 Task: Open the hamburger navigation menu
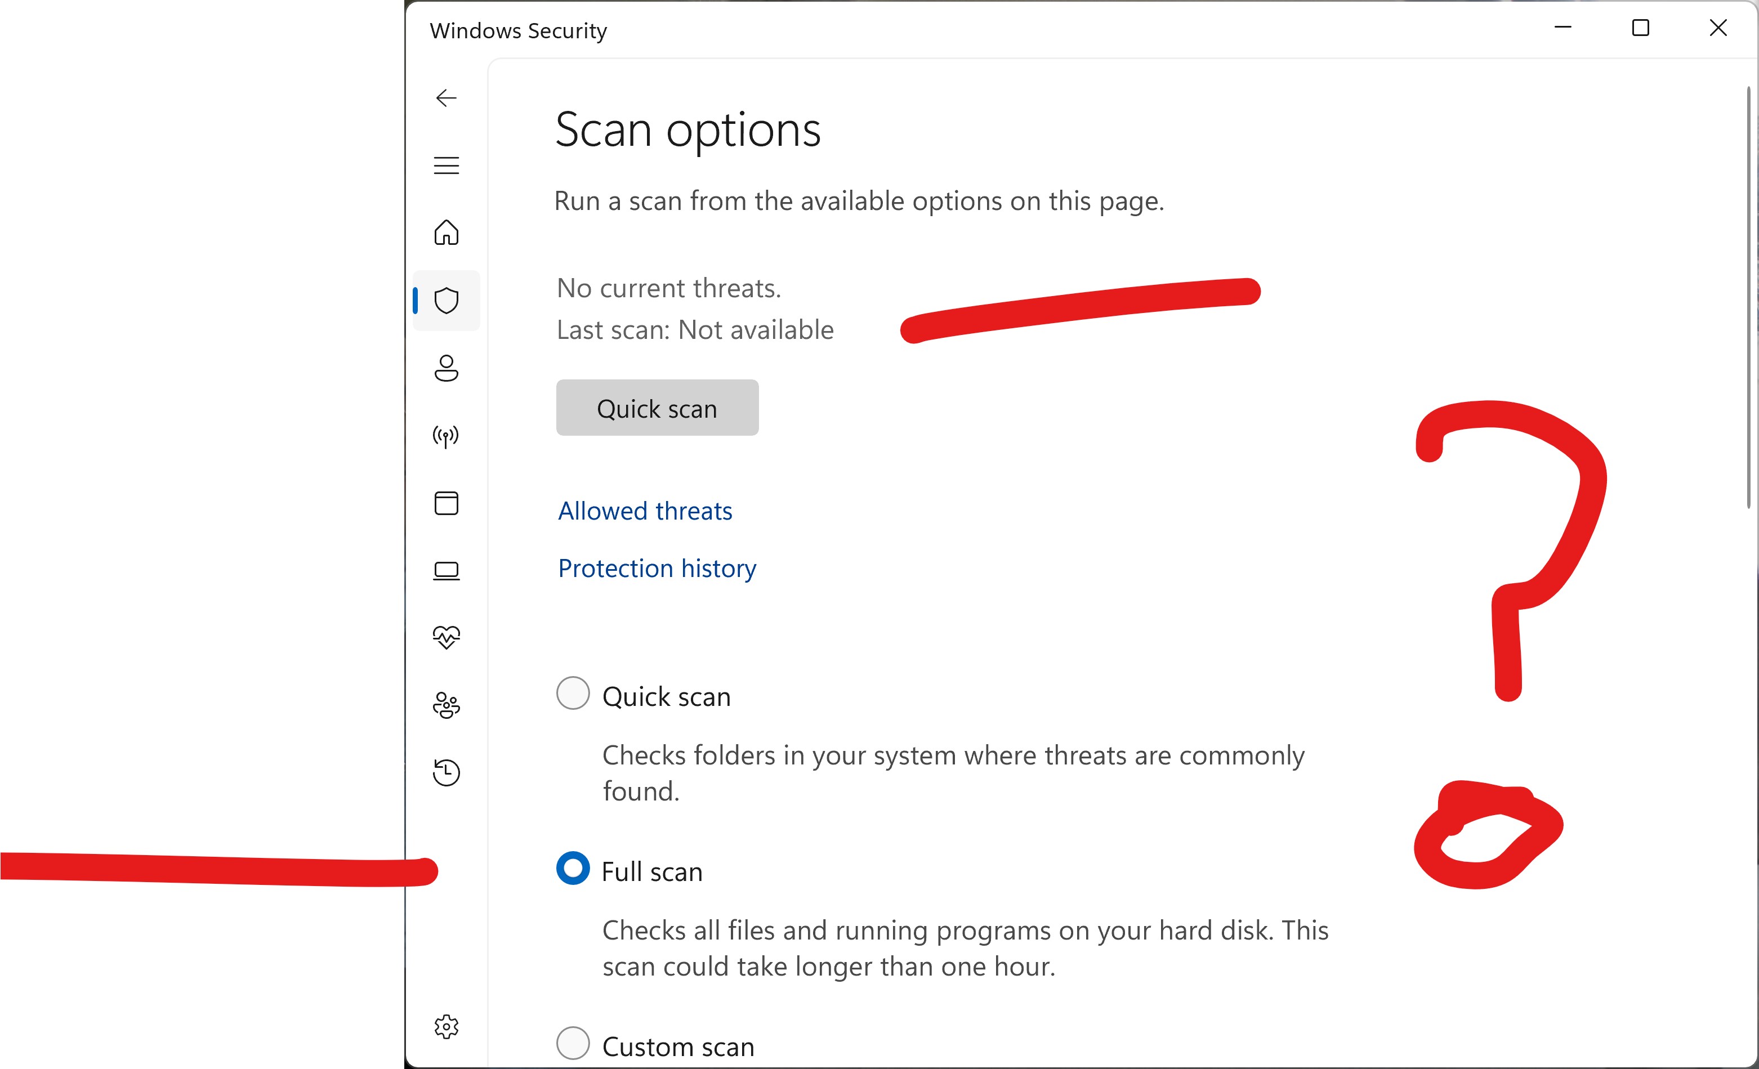[x=446, y=166]
